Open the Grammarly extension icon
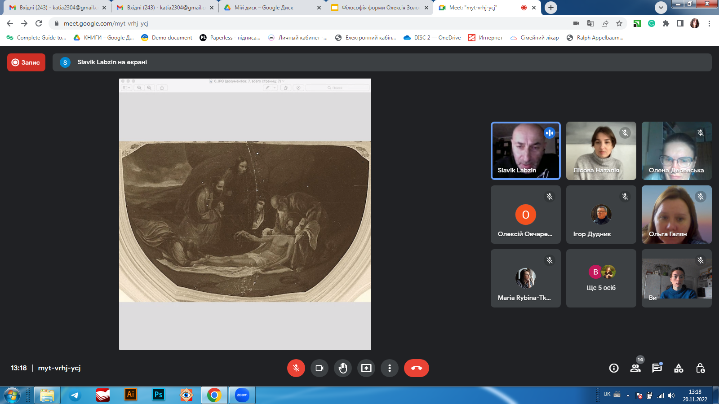Screen dimensions: 719x404 point(652,23)
